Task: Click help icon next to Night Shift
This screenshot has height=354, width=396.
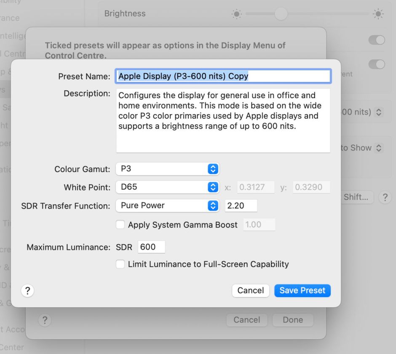Action: 385,197
